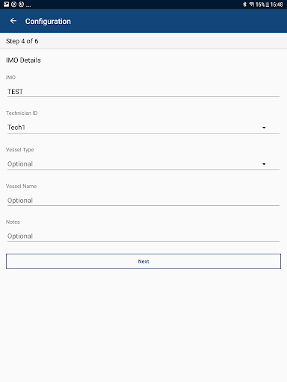This screenshot has height=382, width=287.
Task: Tap the battery indicator icon
Action: [x=267, y=4]
